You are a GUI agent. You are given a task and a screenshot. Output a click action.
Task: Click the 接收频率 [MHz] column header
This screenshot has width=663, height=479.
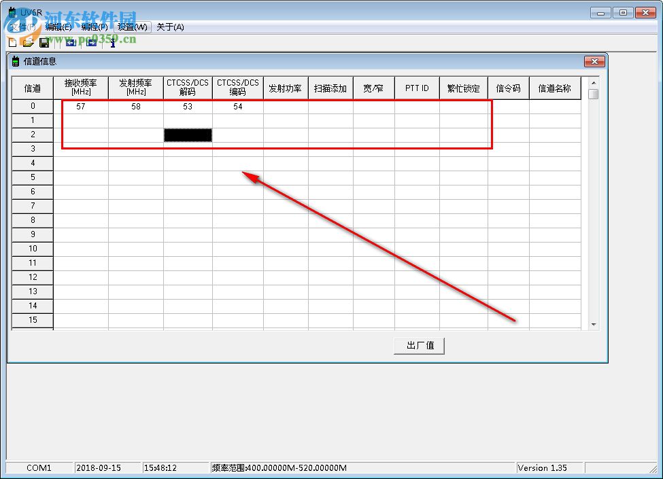pos(81,88)
